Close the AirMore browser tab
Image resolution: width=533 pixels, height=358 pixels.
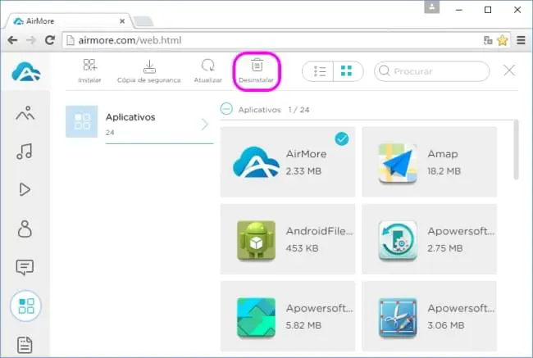tap(122, 21)
